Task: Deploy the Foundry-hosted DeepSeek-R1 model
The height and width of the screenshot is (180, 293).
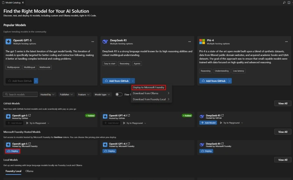Action: click(x=206, y=151)
